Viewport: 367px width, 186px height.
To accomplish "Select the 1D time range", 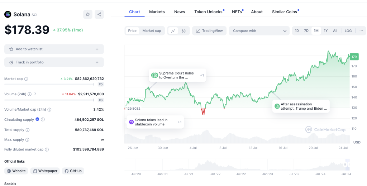I will (297, 31).
